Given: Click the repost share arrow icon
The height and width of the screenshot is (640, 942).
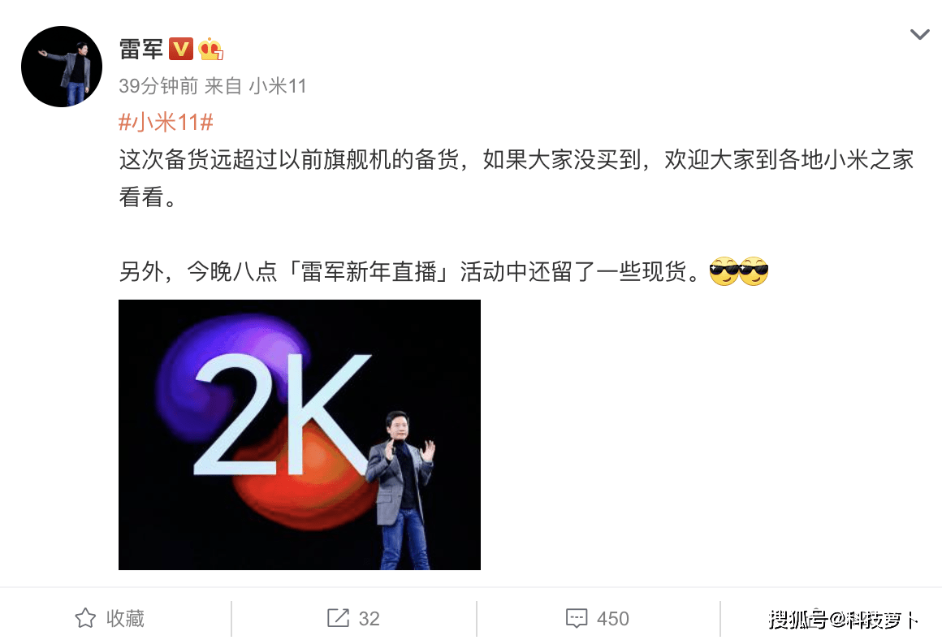Looking at the screenshot, I should 339,618.
